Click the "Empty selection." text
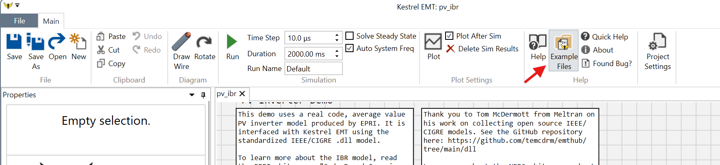The height and width of the screenshot is (165, 720). tap(106, 121)
